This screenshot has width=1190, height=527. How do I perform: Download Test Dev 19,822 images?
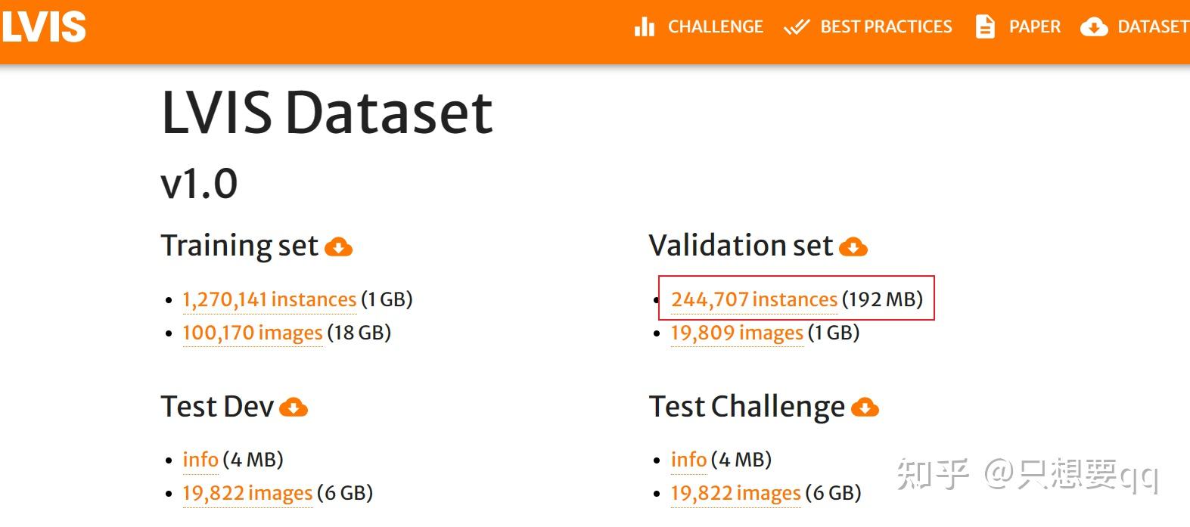tap(247, 493)
